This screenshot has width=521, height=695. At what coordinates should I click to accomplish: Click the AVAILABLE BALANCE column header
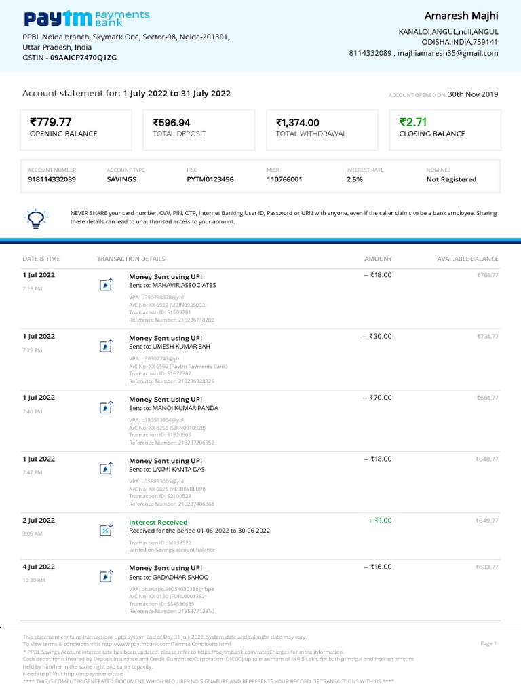(x=467, y=259)
